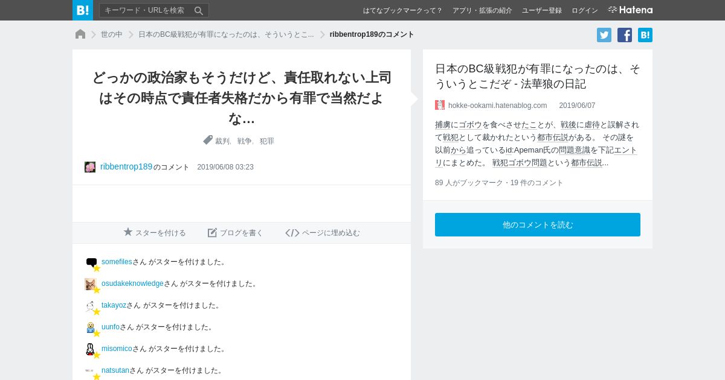Click the home breadcrumb icon

click(x=80, y=34)
